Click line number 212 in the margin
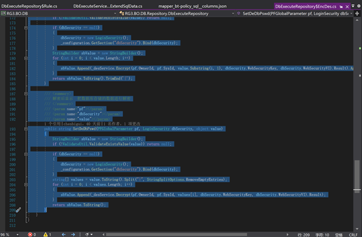 tap(12, 225)
